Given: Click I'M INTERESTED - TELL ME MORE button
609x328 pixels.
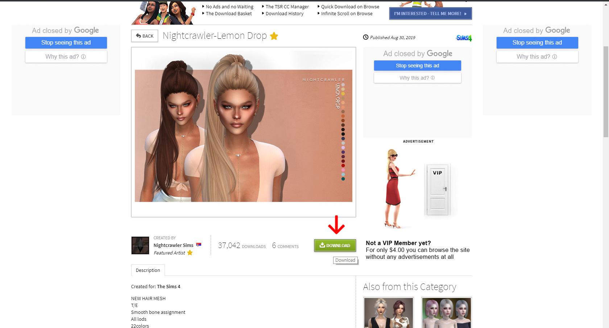Looking at the screenshot, I should click(431, 14).
